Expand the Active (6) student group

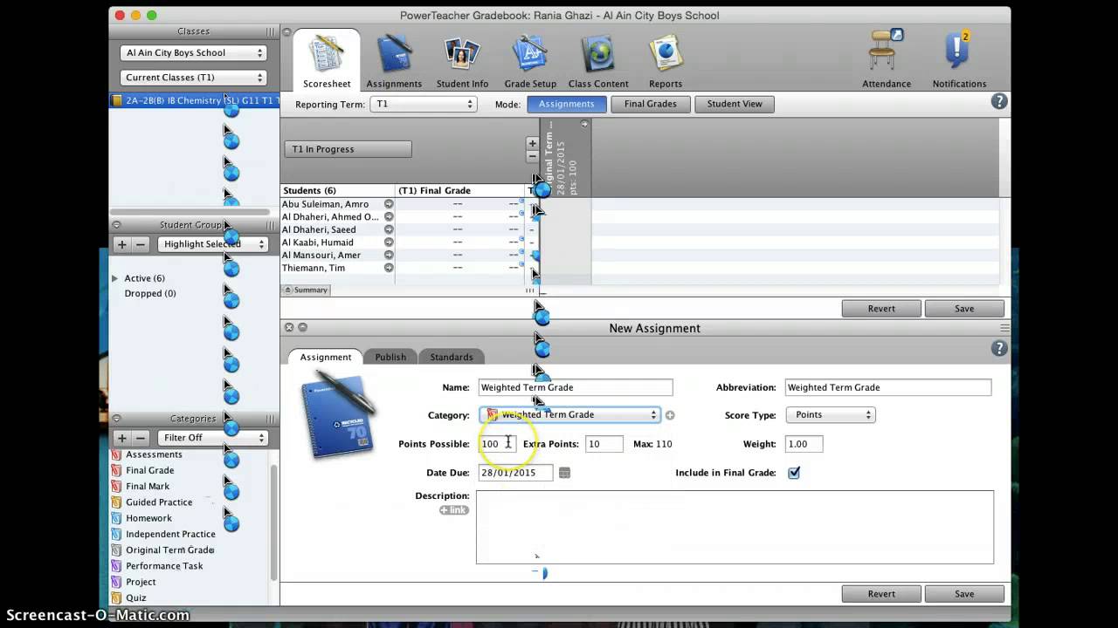tap(114, 278)
